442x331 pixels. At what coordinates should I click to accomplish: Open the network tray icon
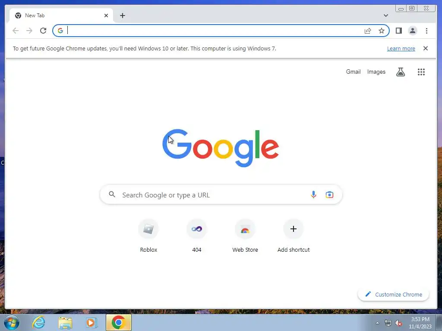(388, 323)
